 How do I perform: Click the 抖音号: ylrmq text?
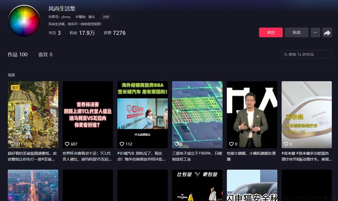pos(59,17)
